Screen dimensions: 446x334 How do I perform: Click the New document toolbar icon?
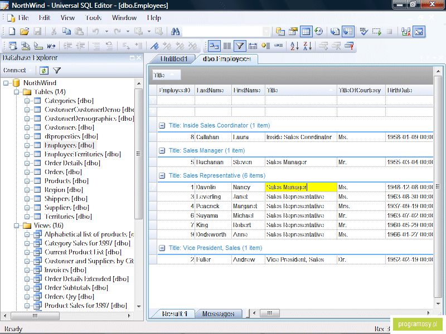[x=12, y=31]
